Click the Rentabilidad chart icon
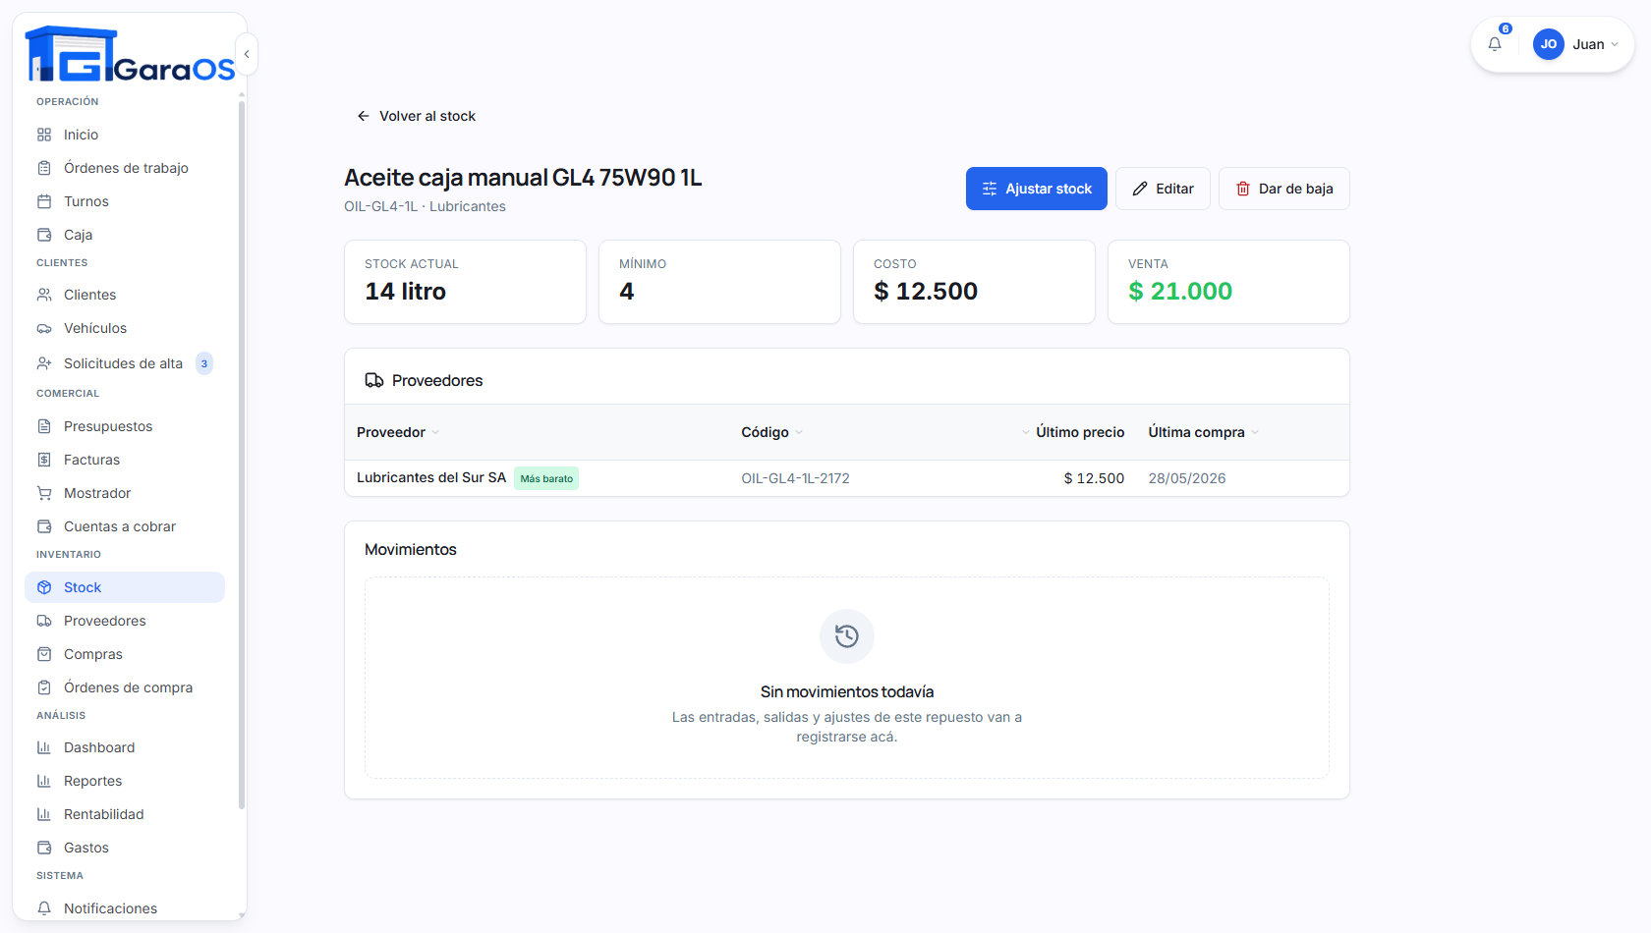This screenshot has height=933, width=1651. click(44, 814)
